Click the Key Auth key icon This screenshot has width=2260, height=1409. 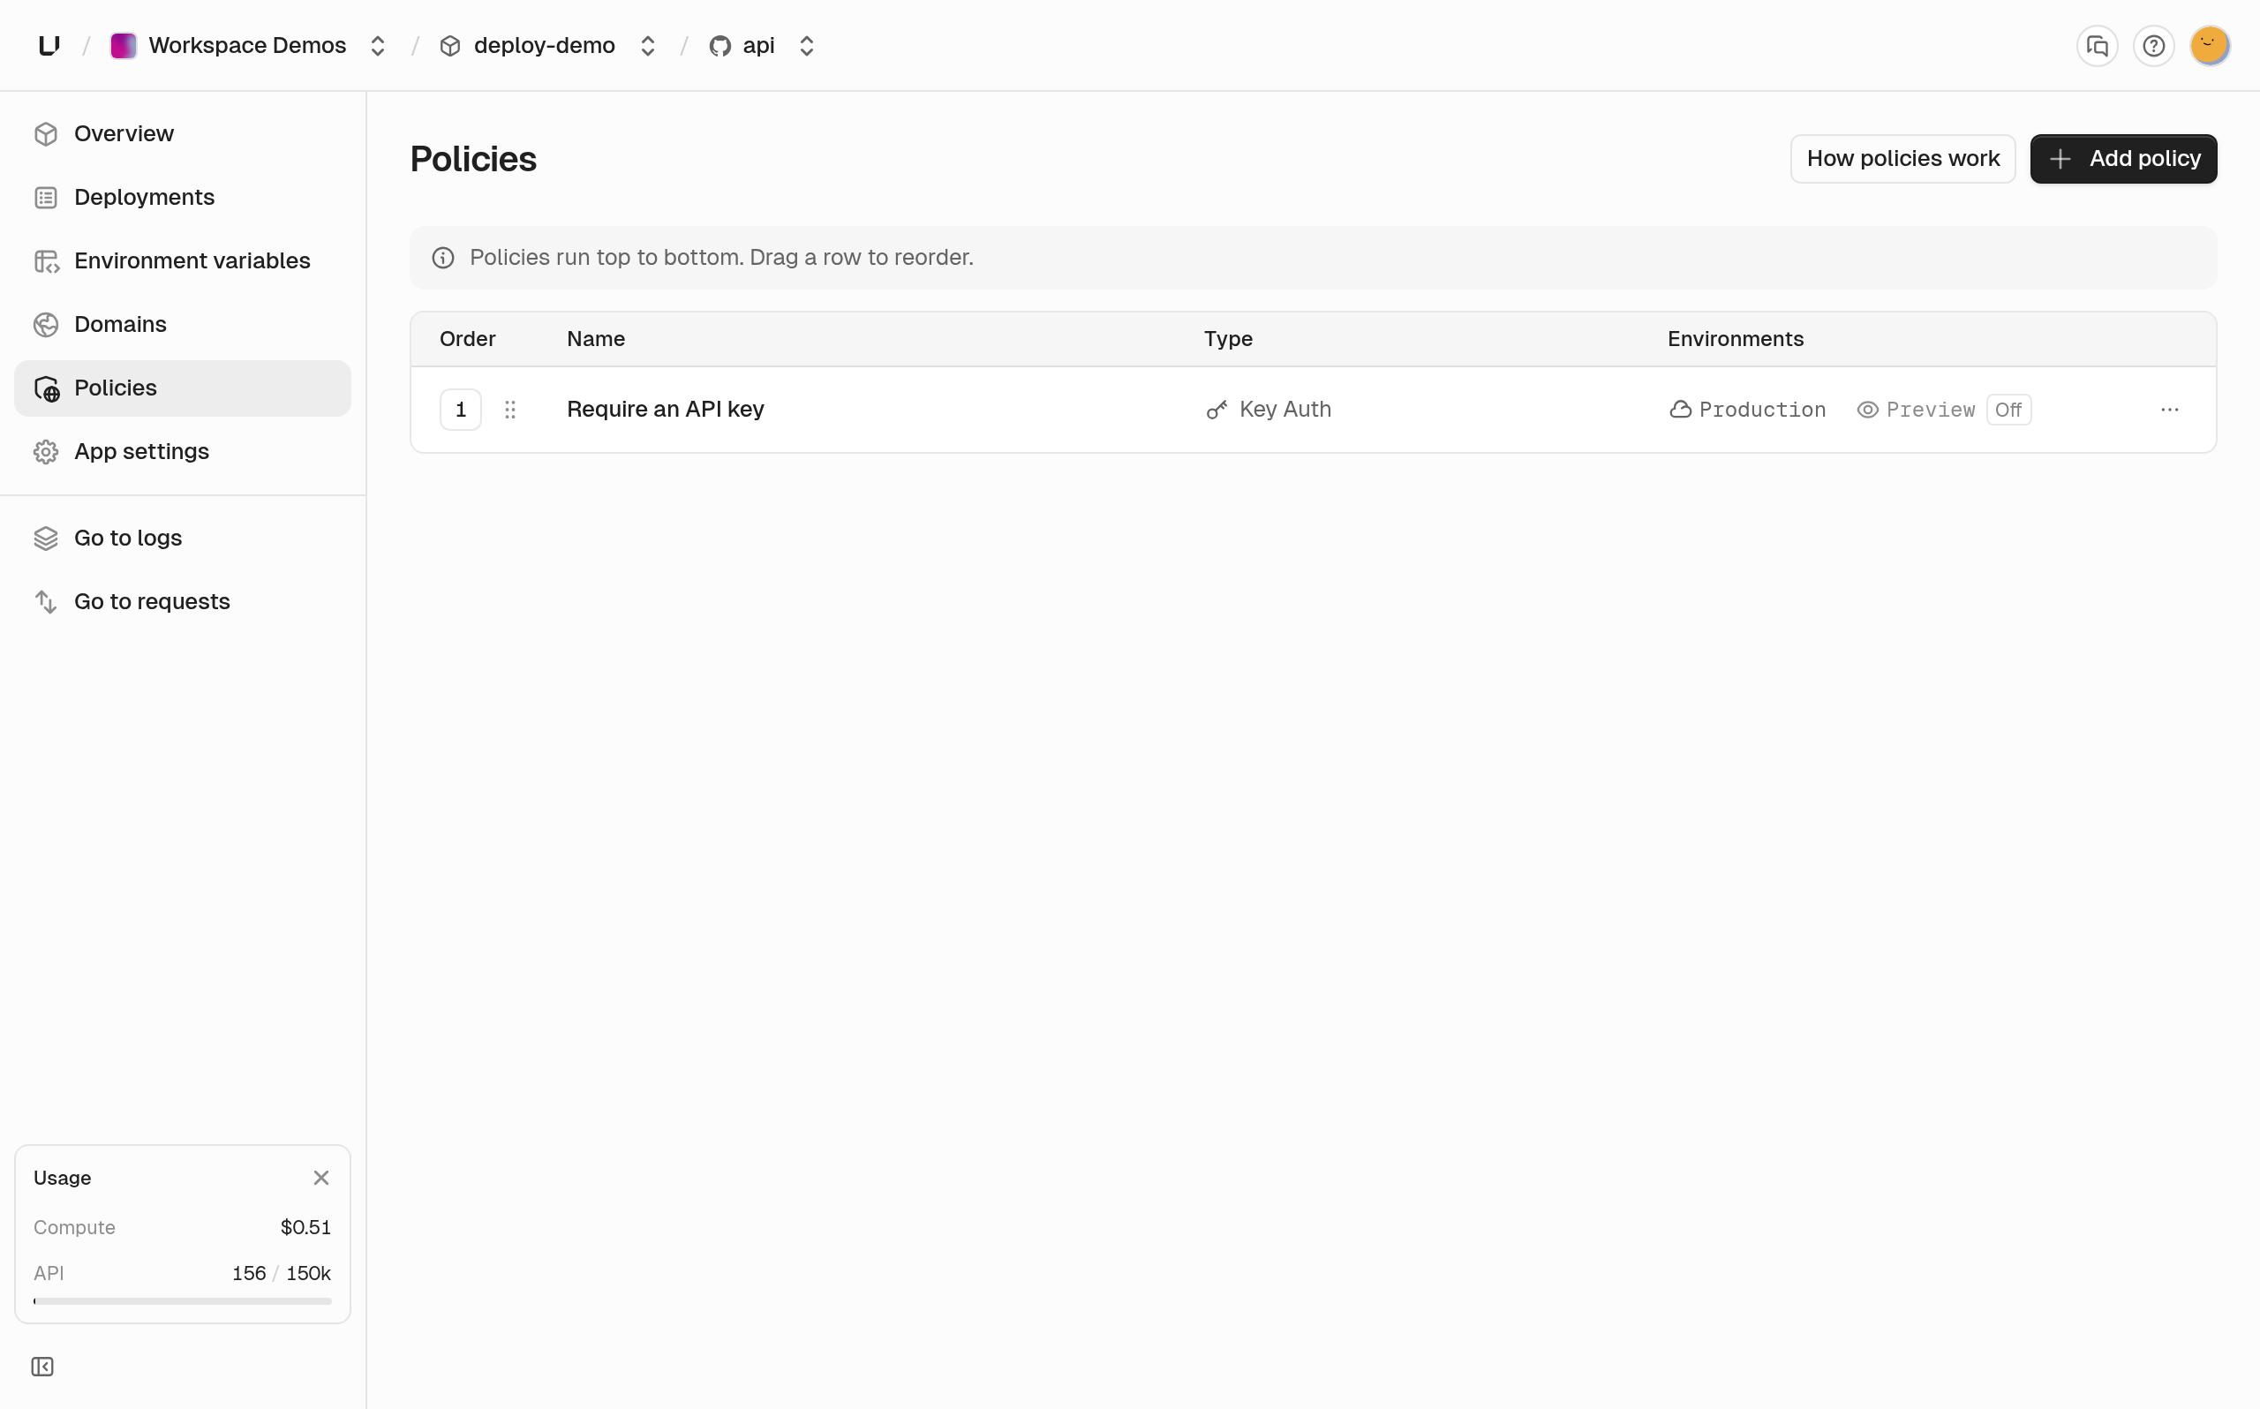pos(1217,410)
